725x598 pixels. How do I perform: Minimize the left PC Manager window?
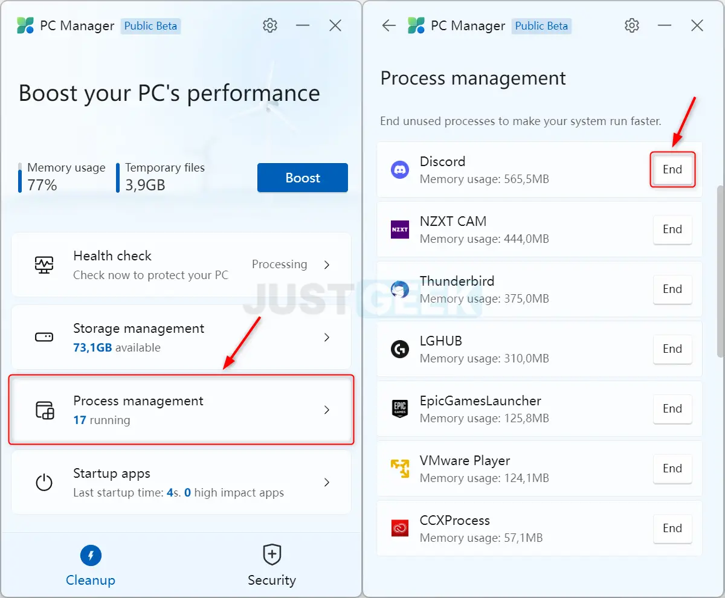pos(303,25)
